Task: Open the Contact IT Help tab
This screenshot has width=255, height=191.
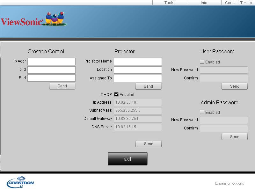Action: click(x=238, y=3)
